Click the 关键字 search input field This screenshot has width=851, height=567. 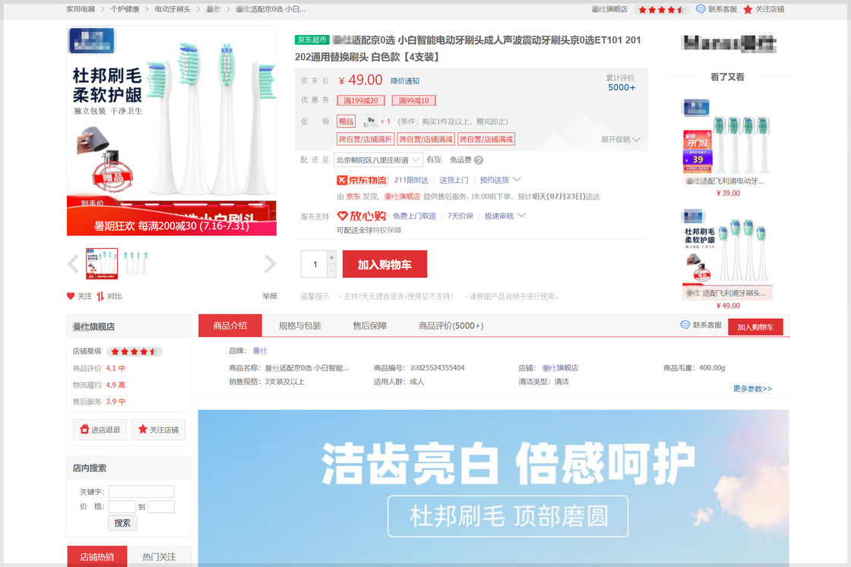click(141, 492)
